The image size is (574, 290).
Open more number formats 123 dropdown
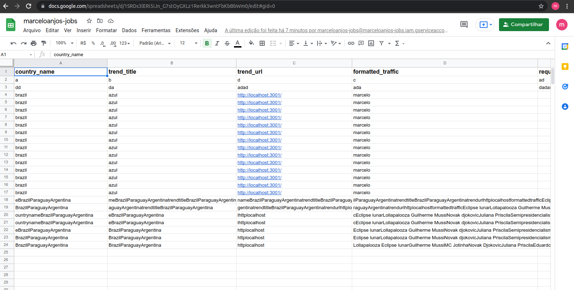(125, 43)
